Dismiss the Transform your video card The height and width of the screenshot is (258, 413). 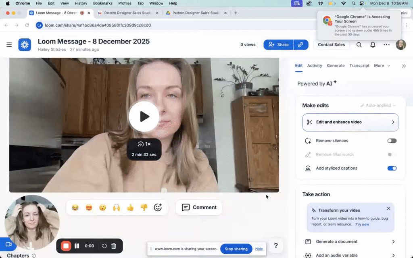[x=388, y=208]
